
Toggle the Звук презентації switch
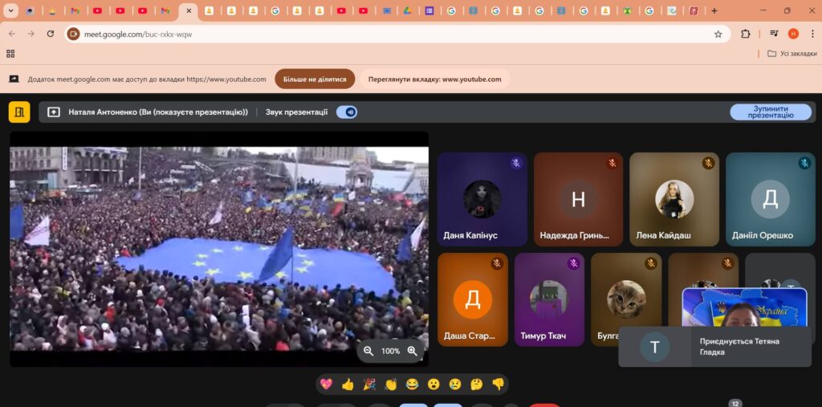tap(347, 112)
